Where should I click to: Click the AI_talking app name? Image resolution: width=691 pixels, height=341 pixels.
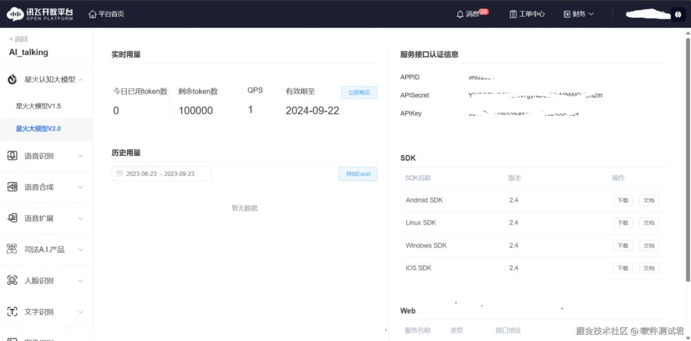click(x=29, y=52)
